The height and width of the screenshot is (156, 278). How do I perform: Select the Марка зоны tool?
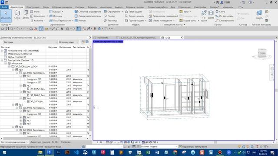[188, 20]
